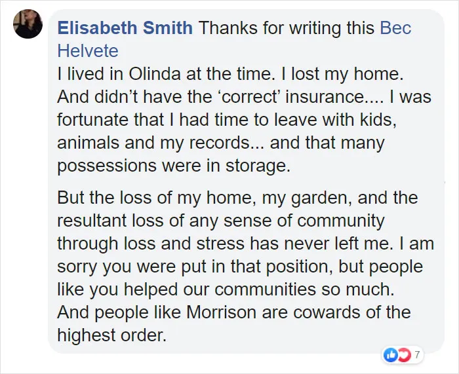
Task: Click the word insurance in the comment
Action: 325,96
